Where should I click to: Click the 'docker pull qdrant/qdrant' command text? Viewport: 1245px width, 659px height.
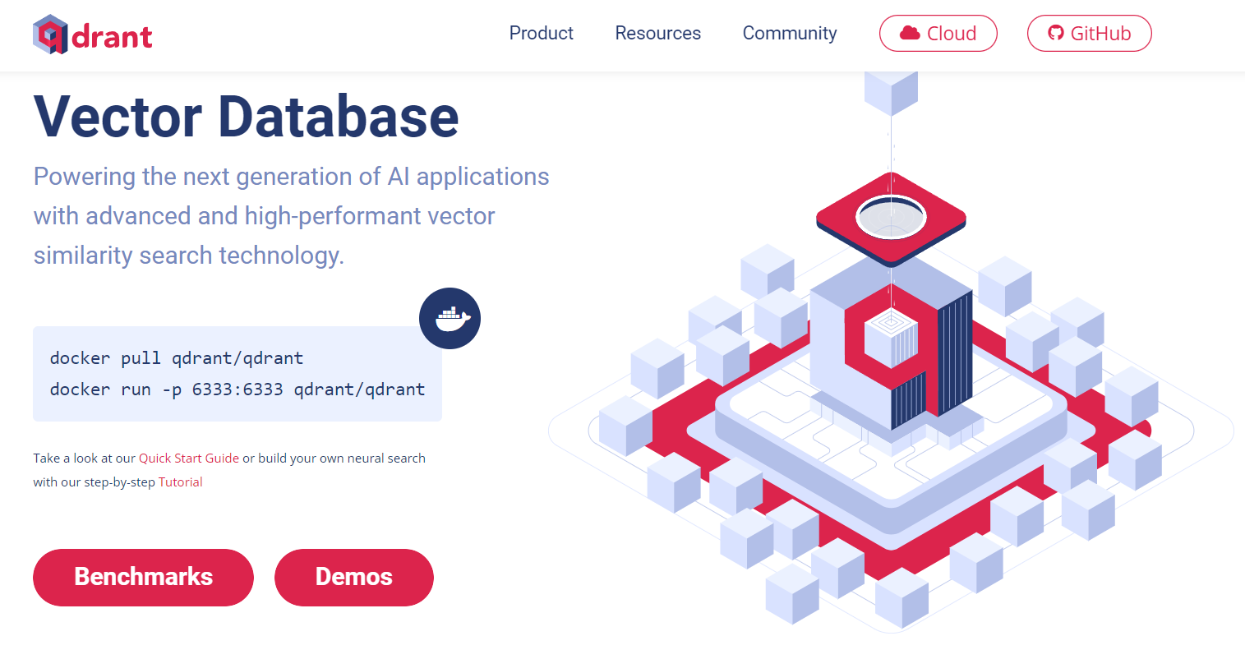point(177,358)
